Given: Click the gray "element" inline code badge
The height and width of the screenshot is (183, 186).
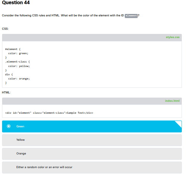Looking at the screenshot, I should coord(131,15).
